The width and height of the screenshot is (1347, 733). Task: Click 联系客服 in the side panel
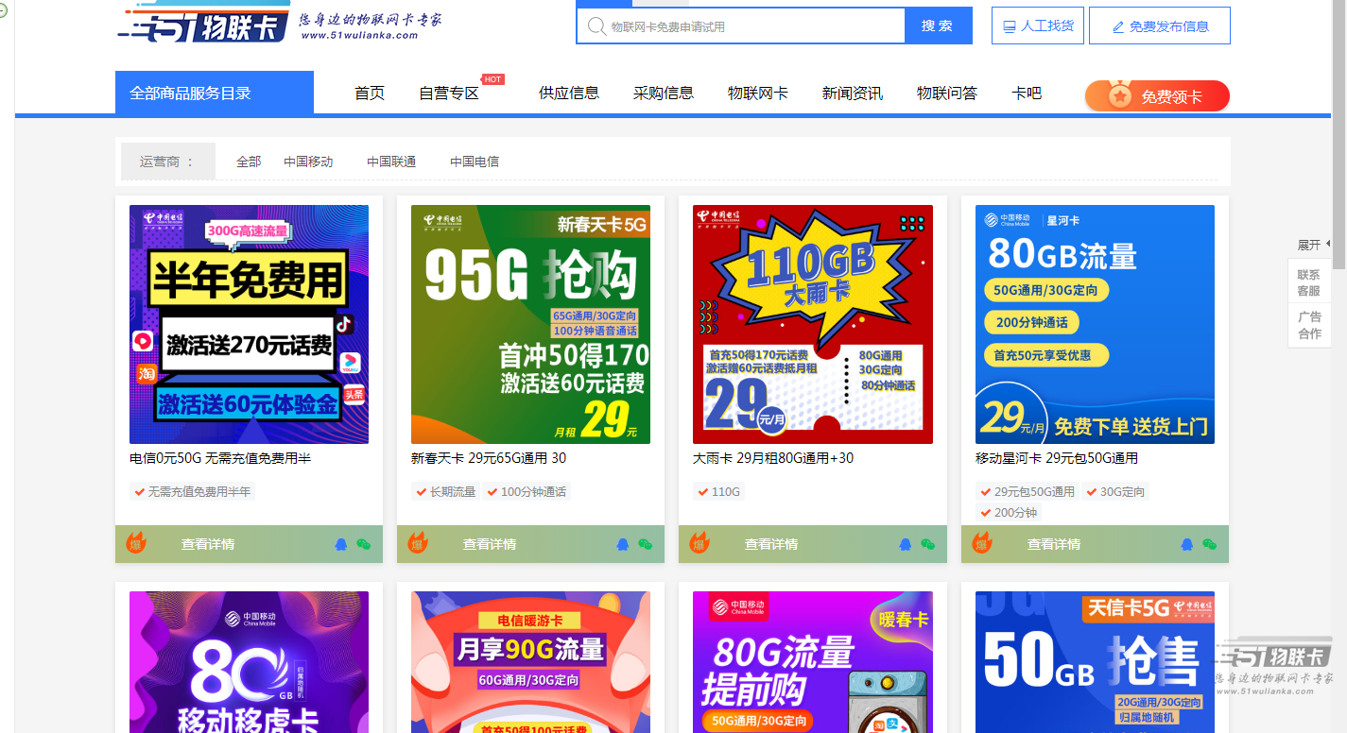[x=1309, y=282]
